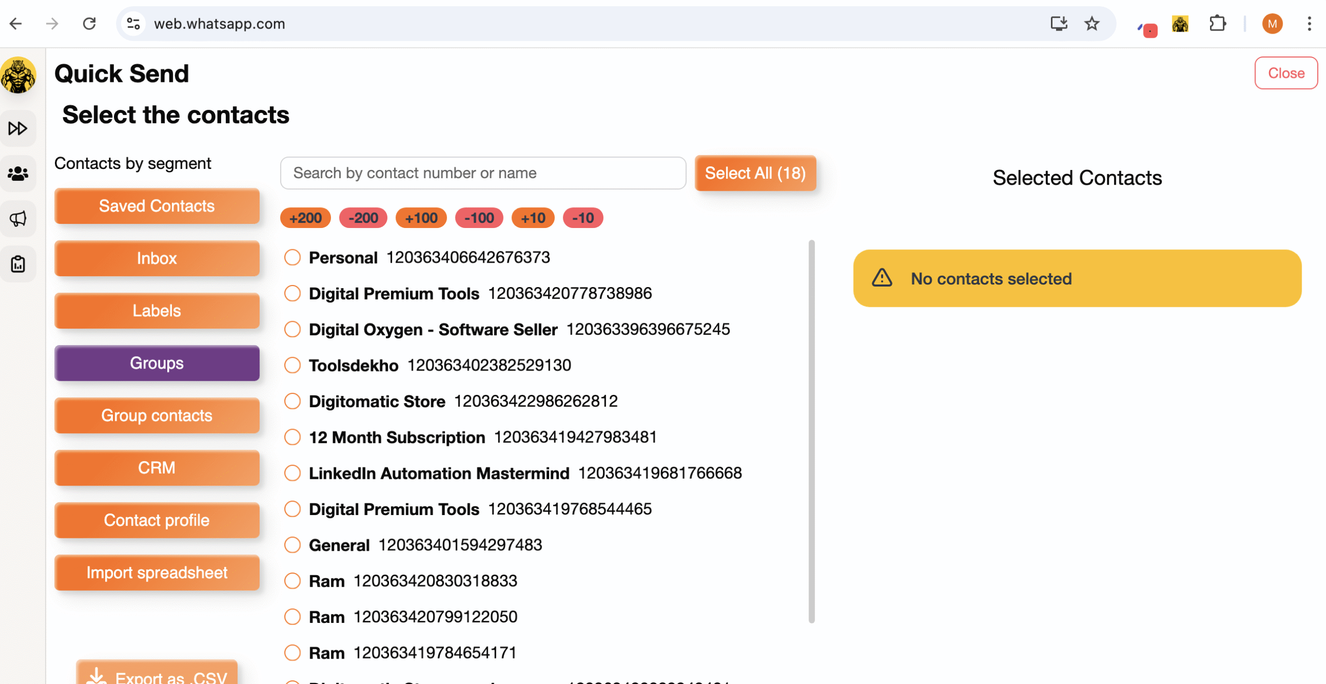Click the install app icon in address bar
The image size is (1326, 684).
click(1058, 24)
